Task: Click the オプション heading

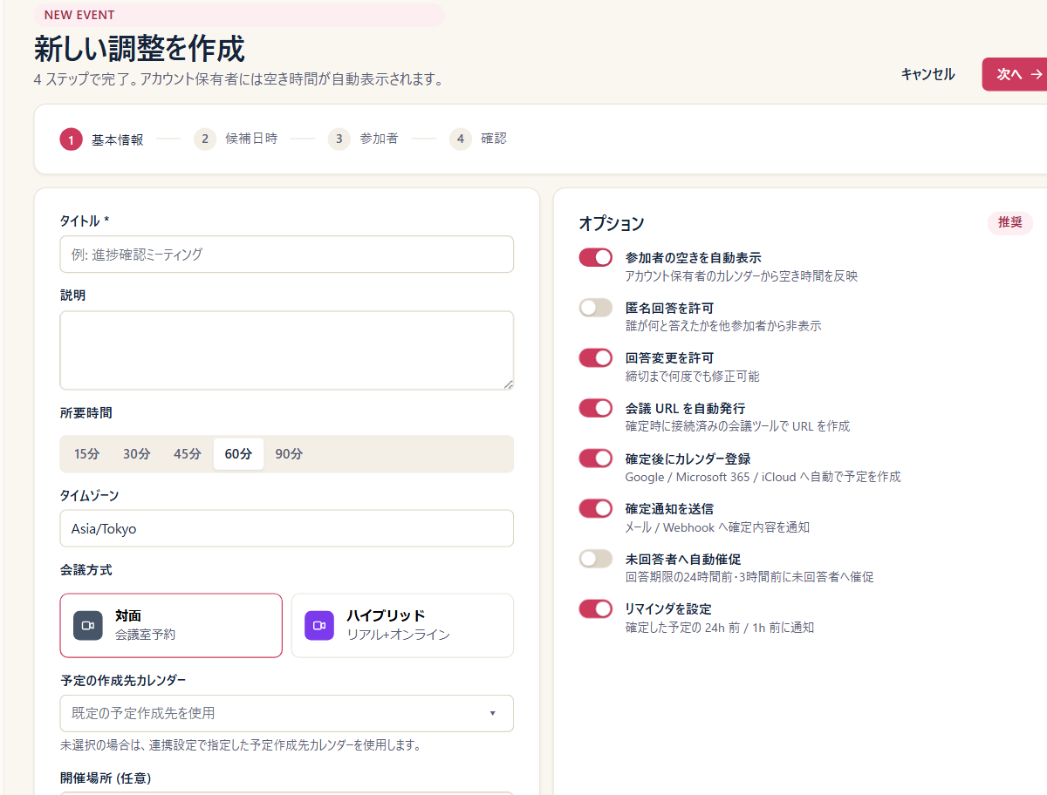Action: click(x=612, y=223)
